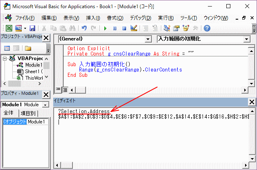This screenshot has height=170, width=257.
Task: Insert UserForm toolbar icon
Action: click(x=18, y=28)
